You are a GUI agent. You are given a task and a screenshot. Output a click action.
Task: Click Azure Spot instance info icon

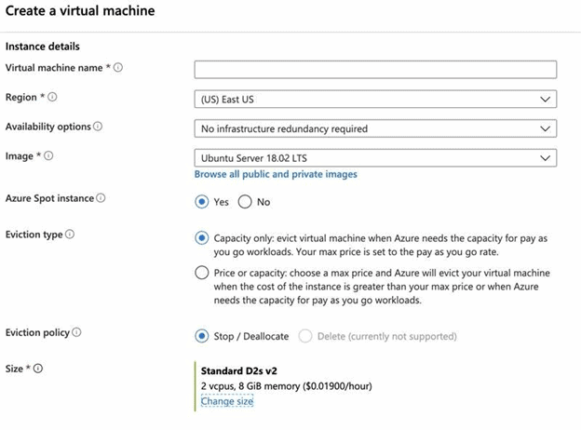(x=101, y=197)
